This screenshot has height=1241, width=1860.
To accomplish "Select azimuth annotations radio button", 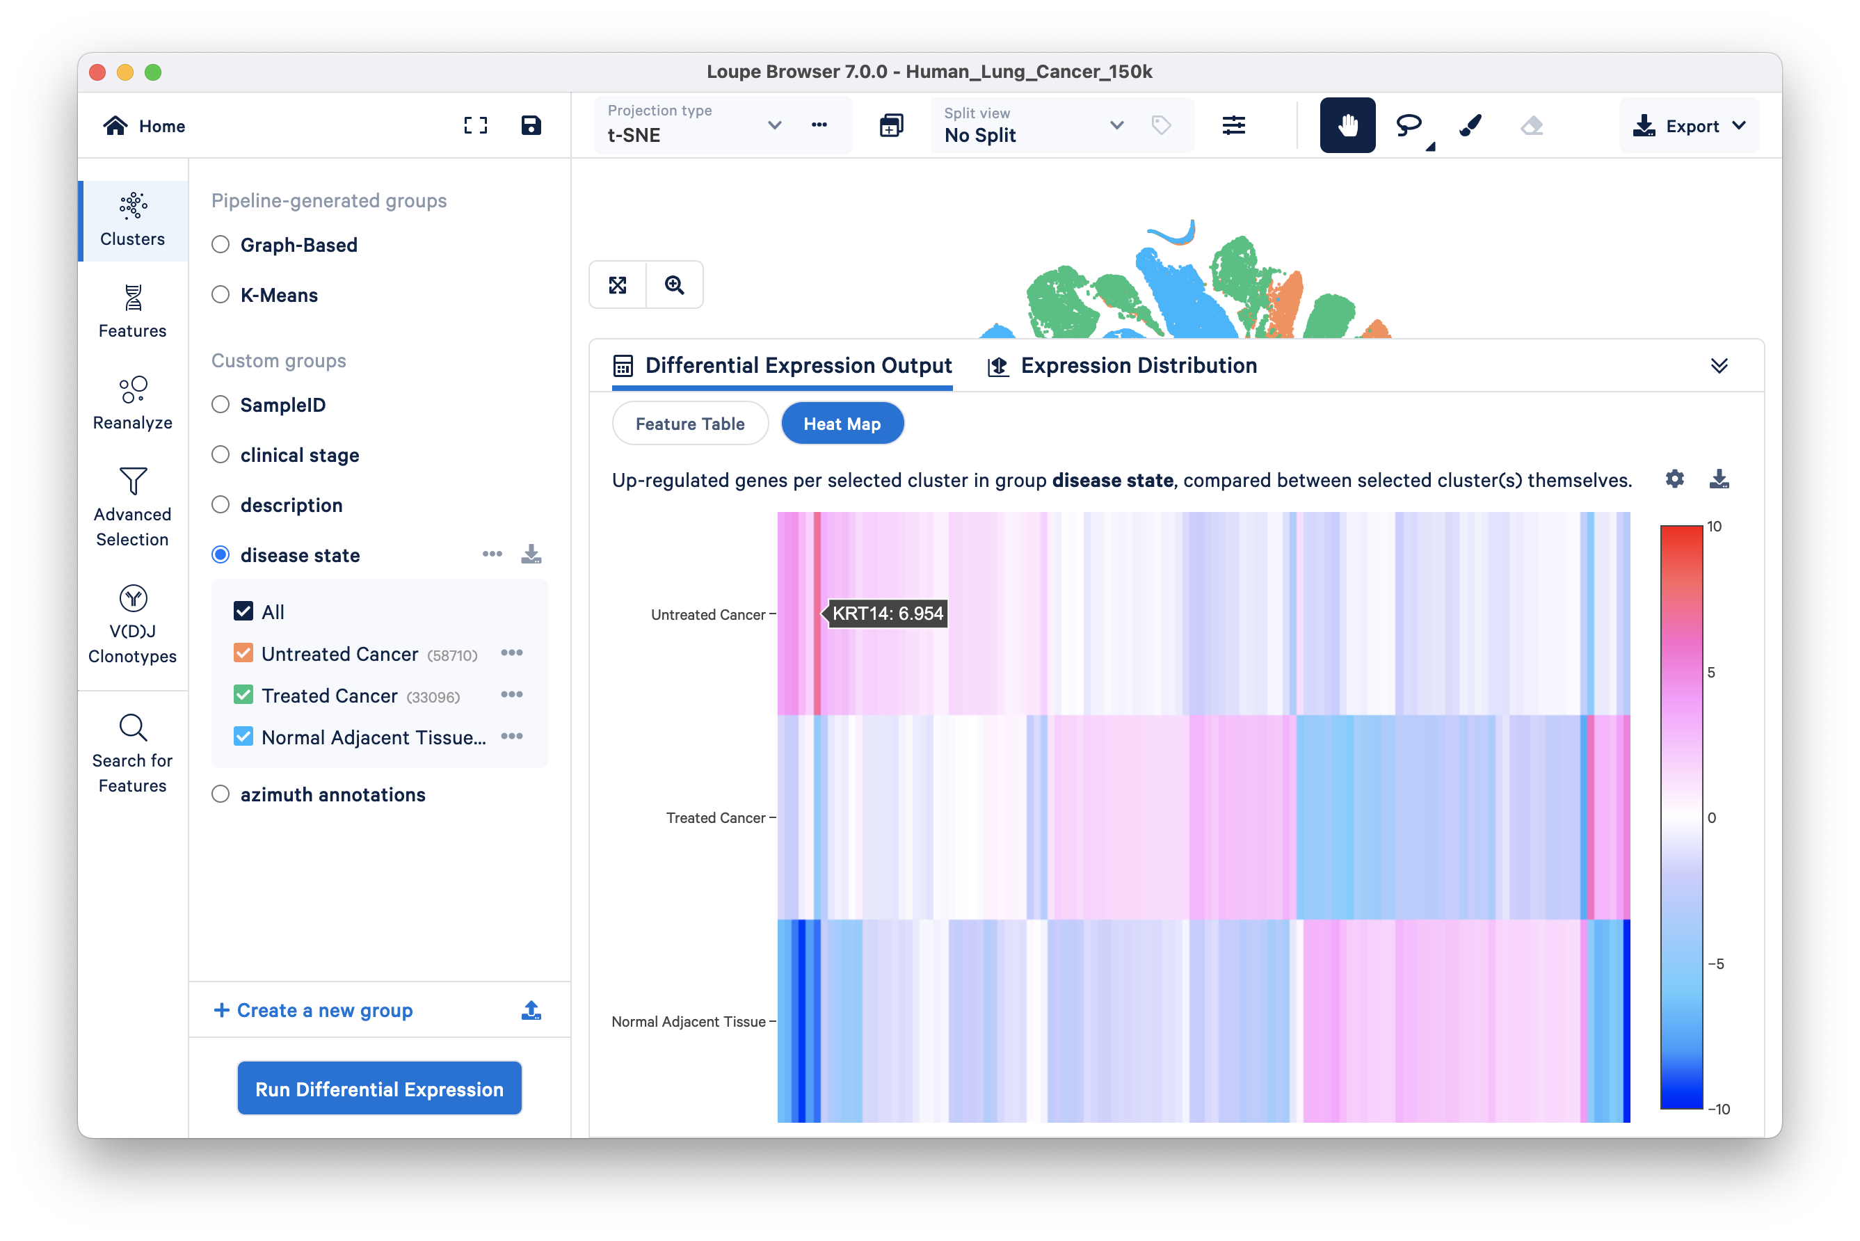I will click(221, 794).
